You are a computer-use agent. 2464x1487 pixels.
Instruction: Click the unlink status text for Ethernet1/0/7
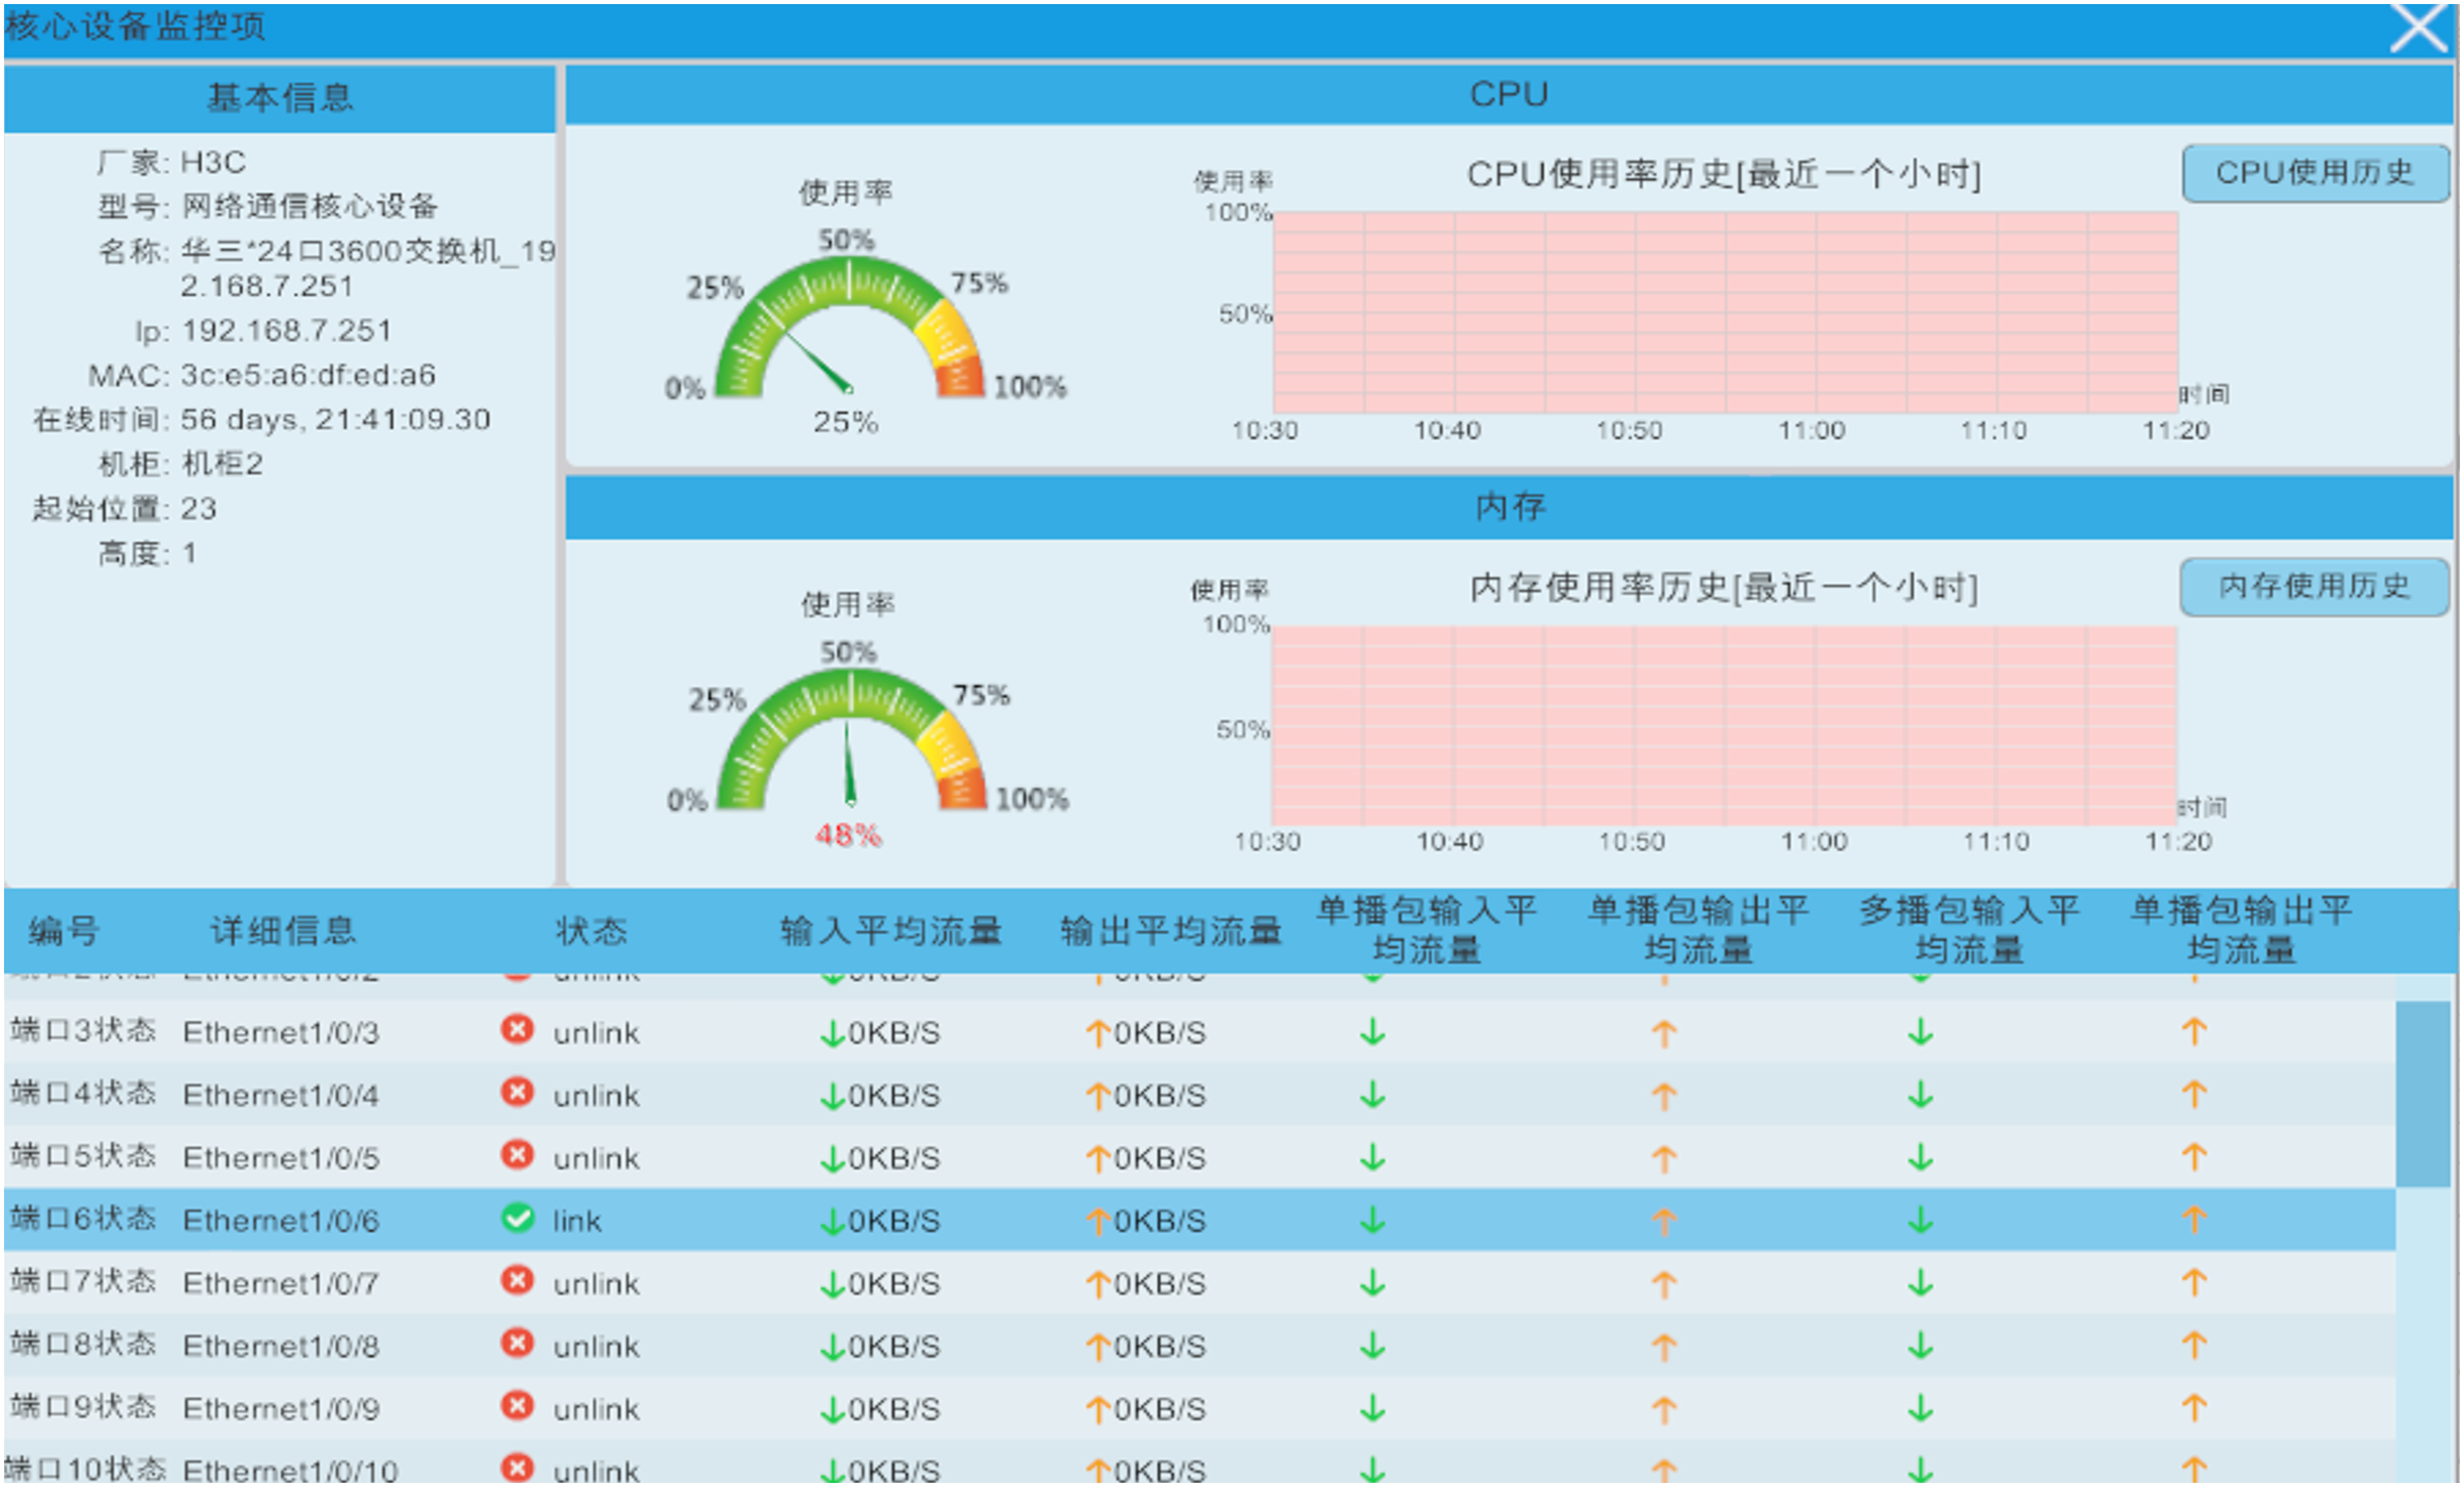(x=596, y=1284)
